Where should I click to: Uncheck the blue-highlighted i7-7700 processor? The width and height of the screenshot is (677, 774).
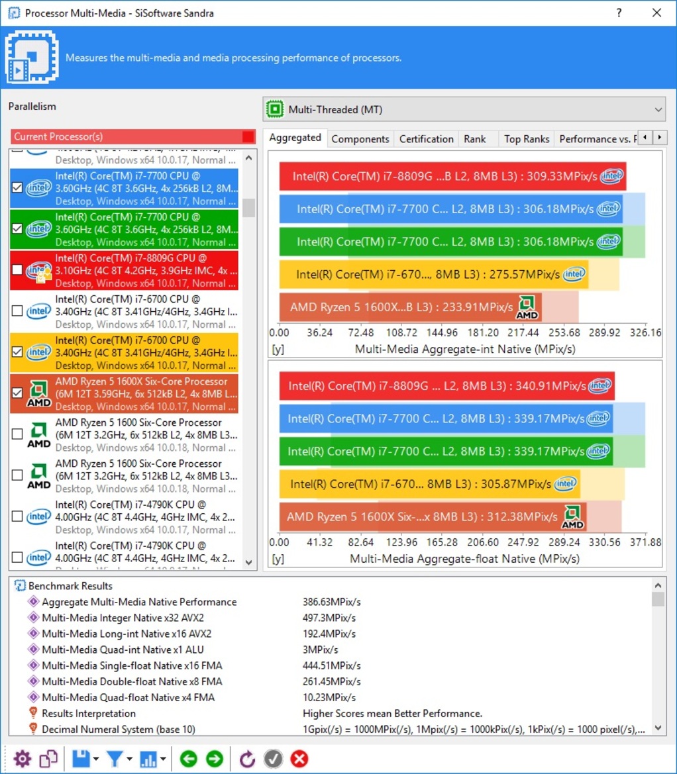17,187
